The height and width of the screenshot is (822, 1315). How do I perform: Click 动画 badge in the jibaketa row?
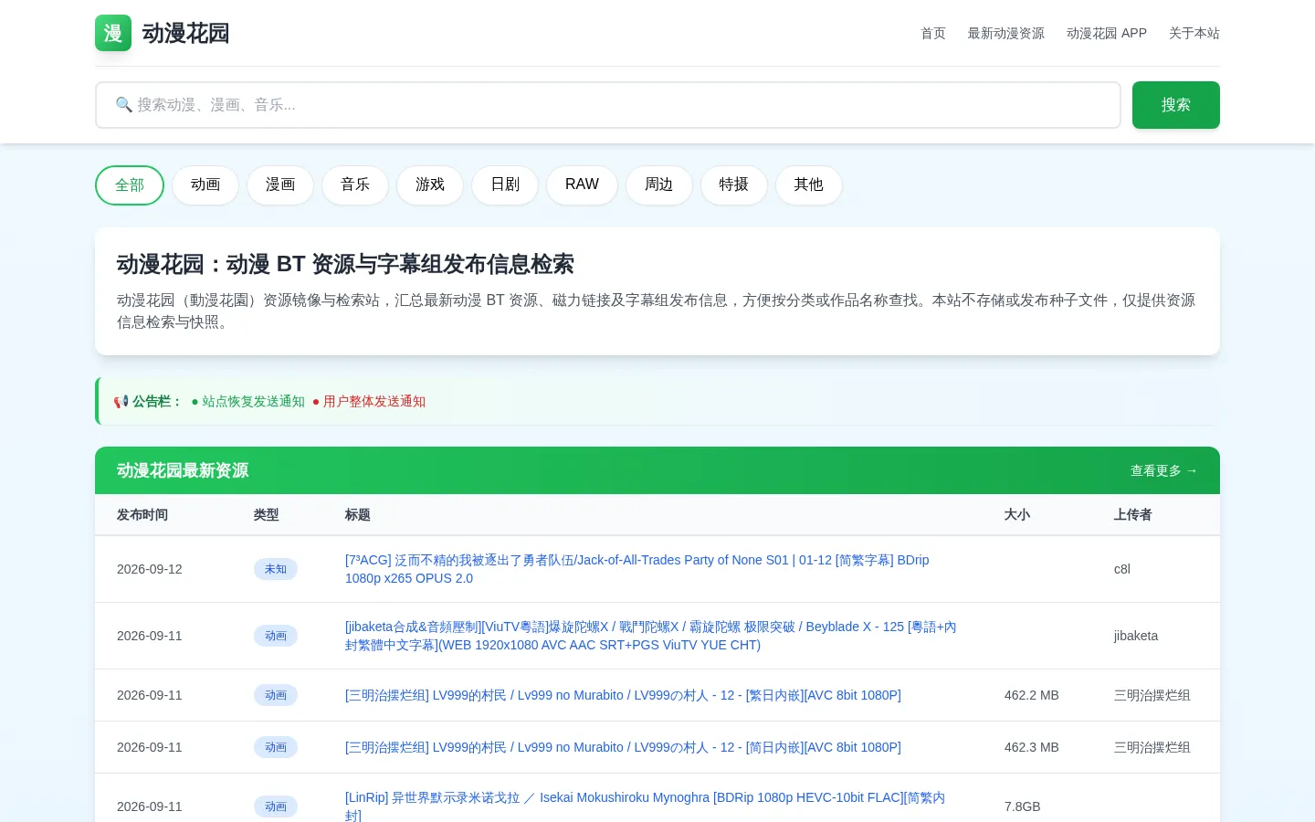click(x=276, y=636)
